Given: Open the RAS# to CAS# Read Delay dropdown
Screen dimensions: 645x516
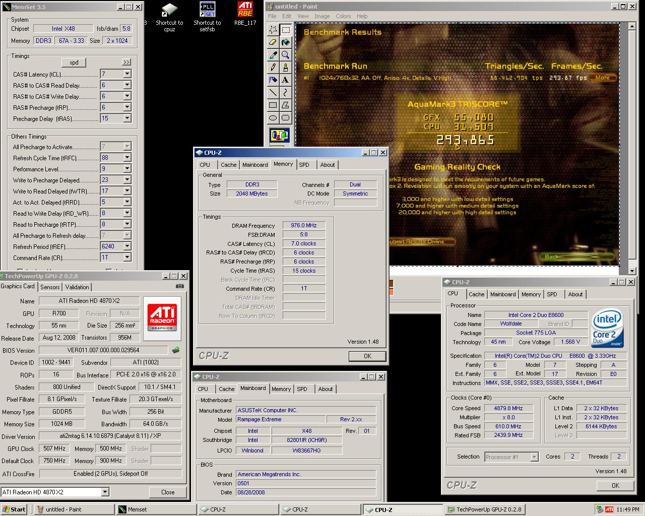Looking at the screenshot, I should click(127, 85).
